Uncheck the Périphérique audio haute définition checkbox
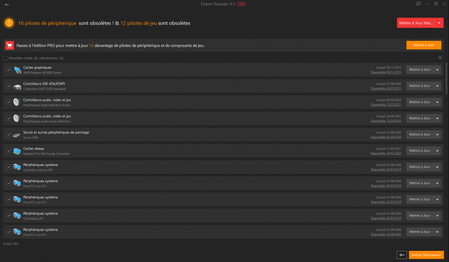Viewport: 449px width, 262px height. pyautogui.click(x=9, y=118)
